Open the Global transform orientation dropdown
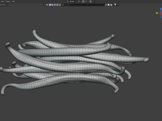 (x=72, y=1)
